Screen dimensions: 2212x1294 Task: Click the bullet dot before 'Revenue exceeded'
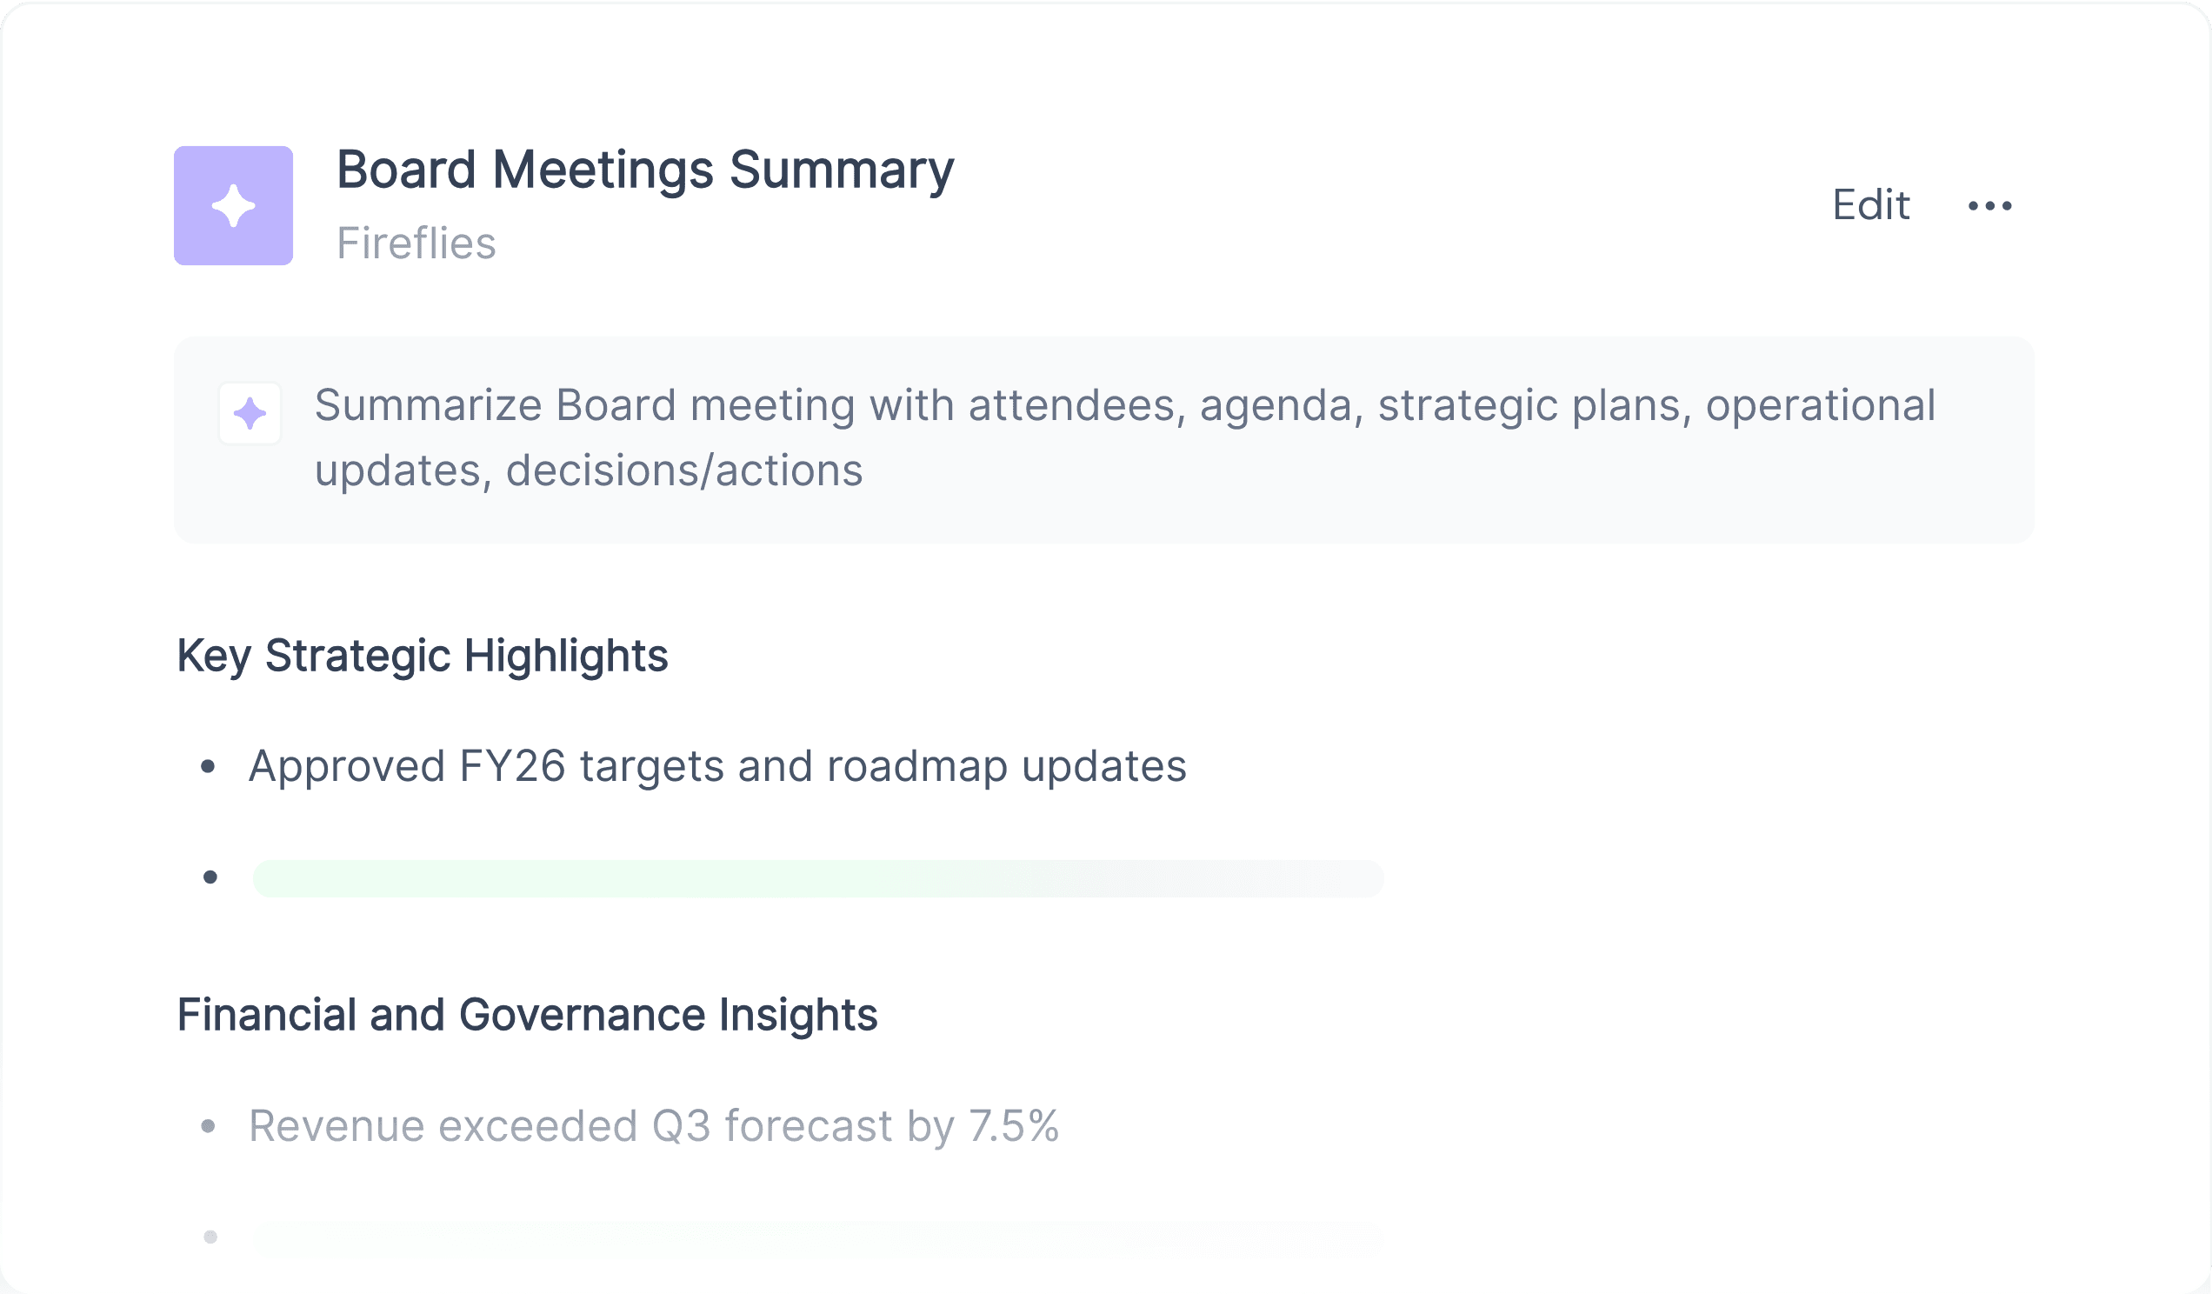pyautogui.click(x=208, y=1126)
